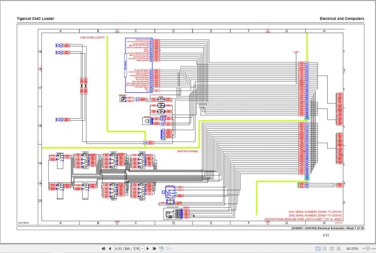
Task: Click the 66.55% zoom percentage value
Action: pyautogui.click(x=352, y=249)
